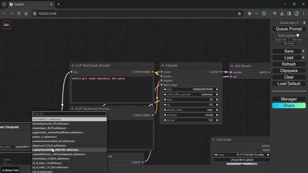The image size is (308, 173).
Task: Open the ckpt_name selector in Load Checkpoint
Action: [16, 147]
